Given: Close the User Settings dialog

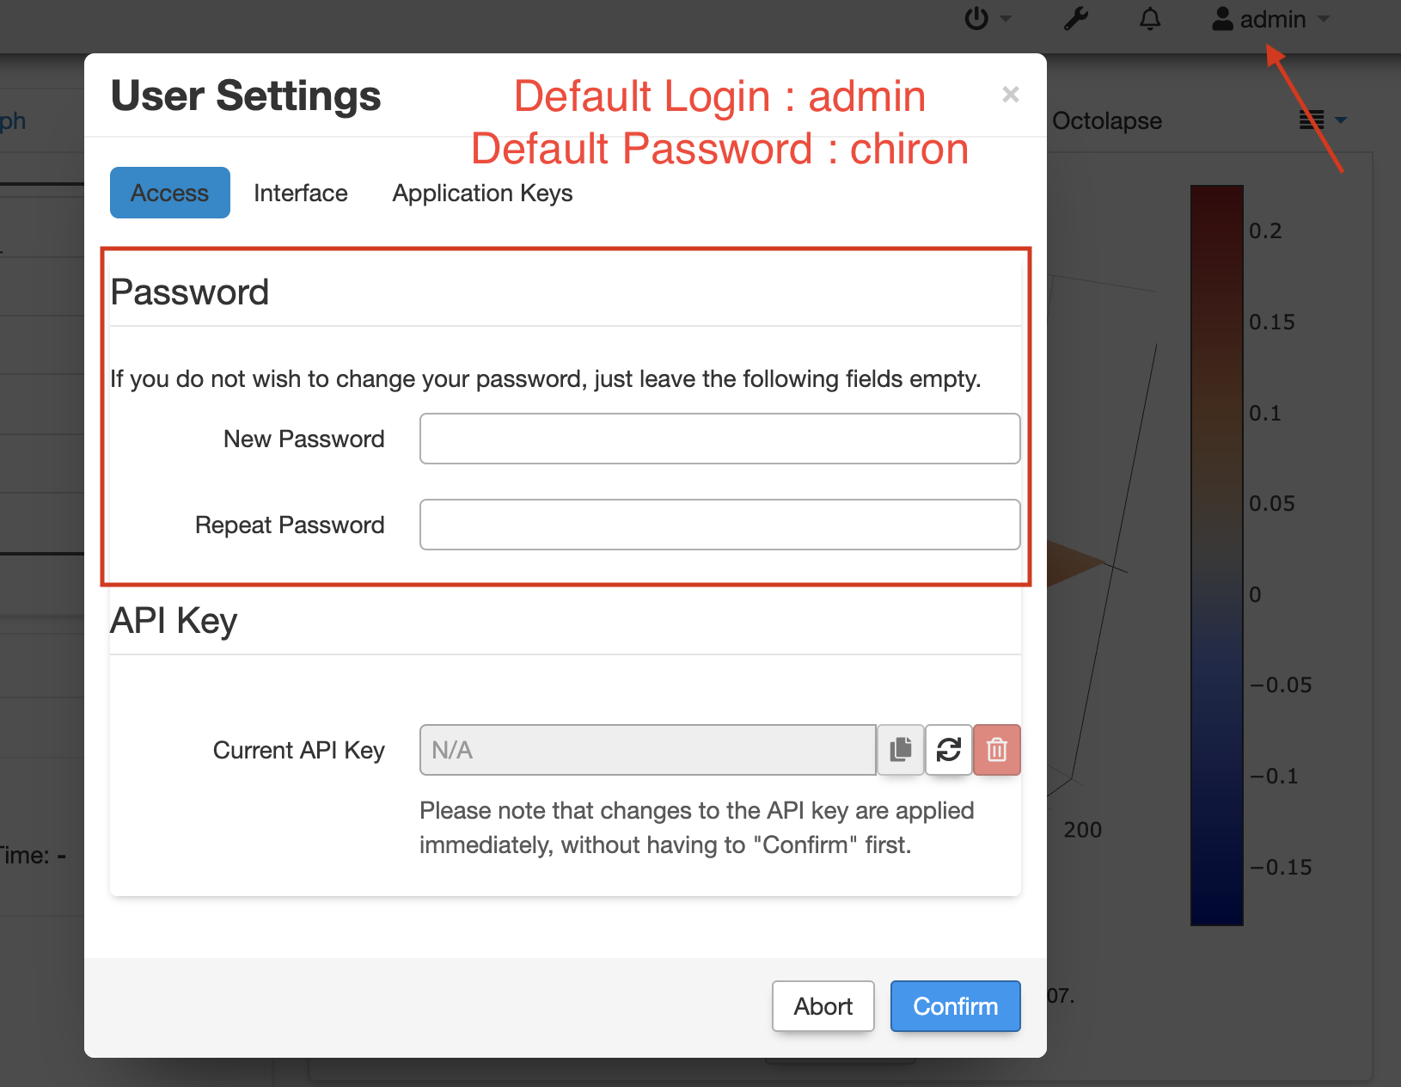Looking at the screenshot, I should click(1011, 95).
